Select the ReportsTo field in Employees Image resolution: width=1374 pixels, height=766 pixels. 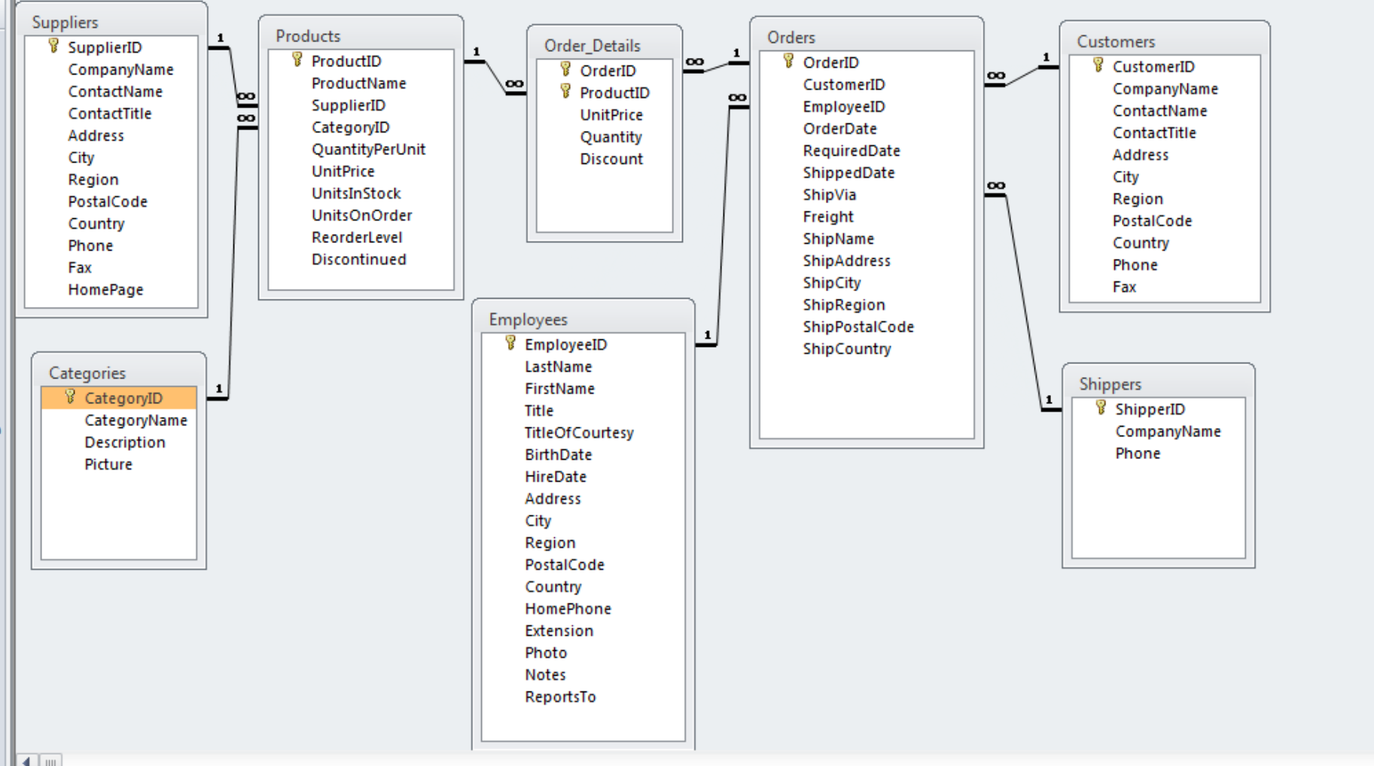click(x=560, y=697)
